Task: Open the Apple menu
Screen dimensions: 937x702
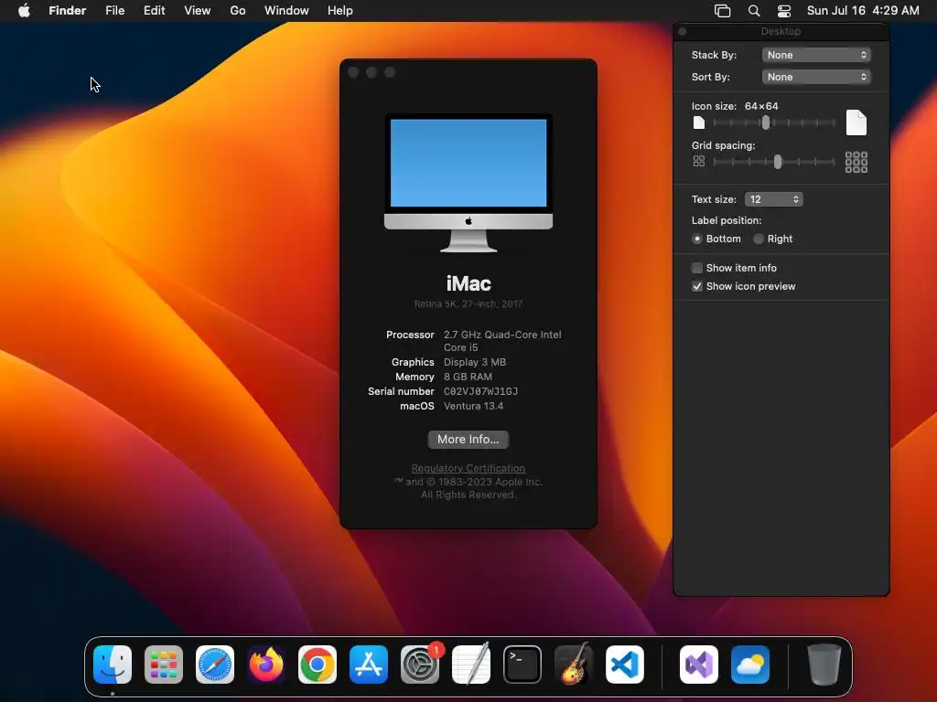Action: [24, 11]
